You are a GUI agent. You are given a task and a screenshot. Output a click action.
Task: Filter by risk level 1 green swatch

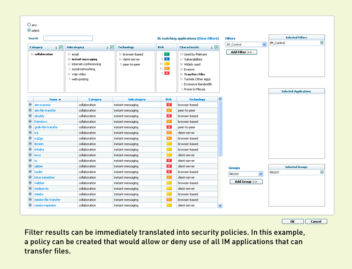tap(167, 54)
